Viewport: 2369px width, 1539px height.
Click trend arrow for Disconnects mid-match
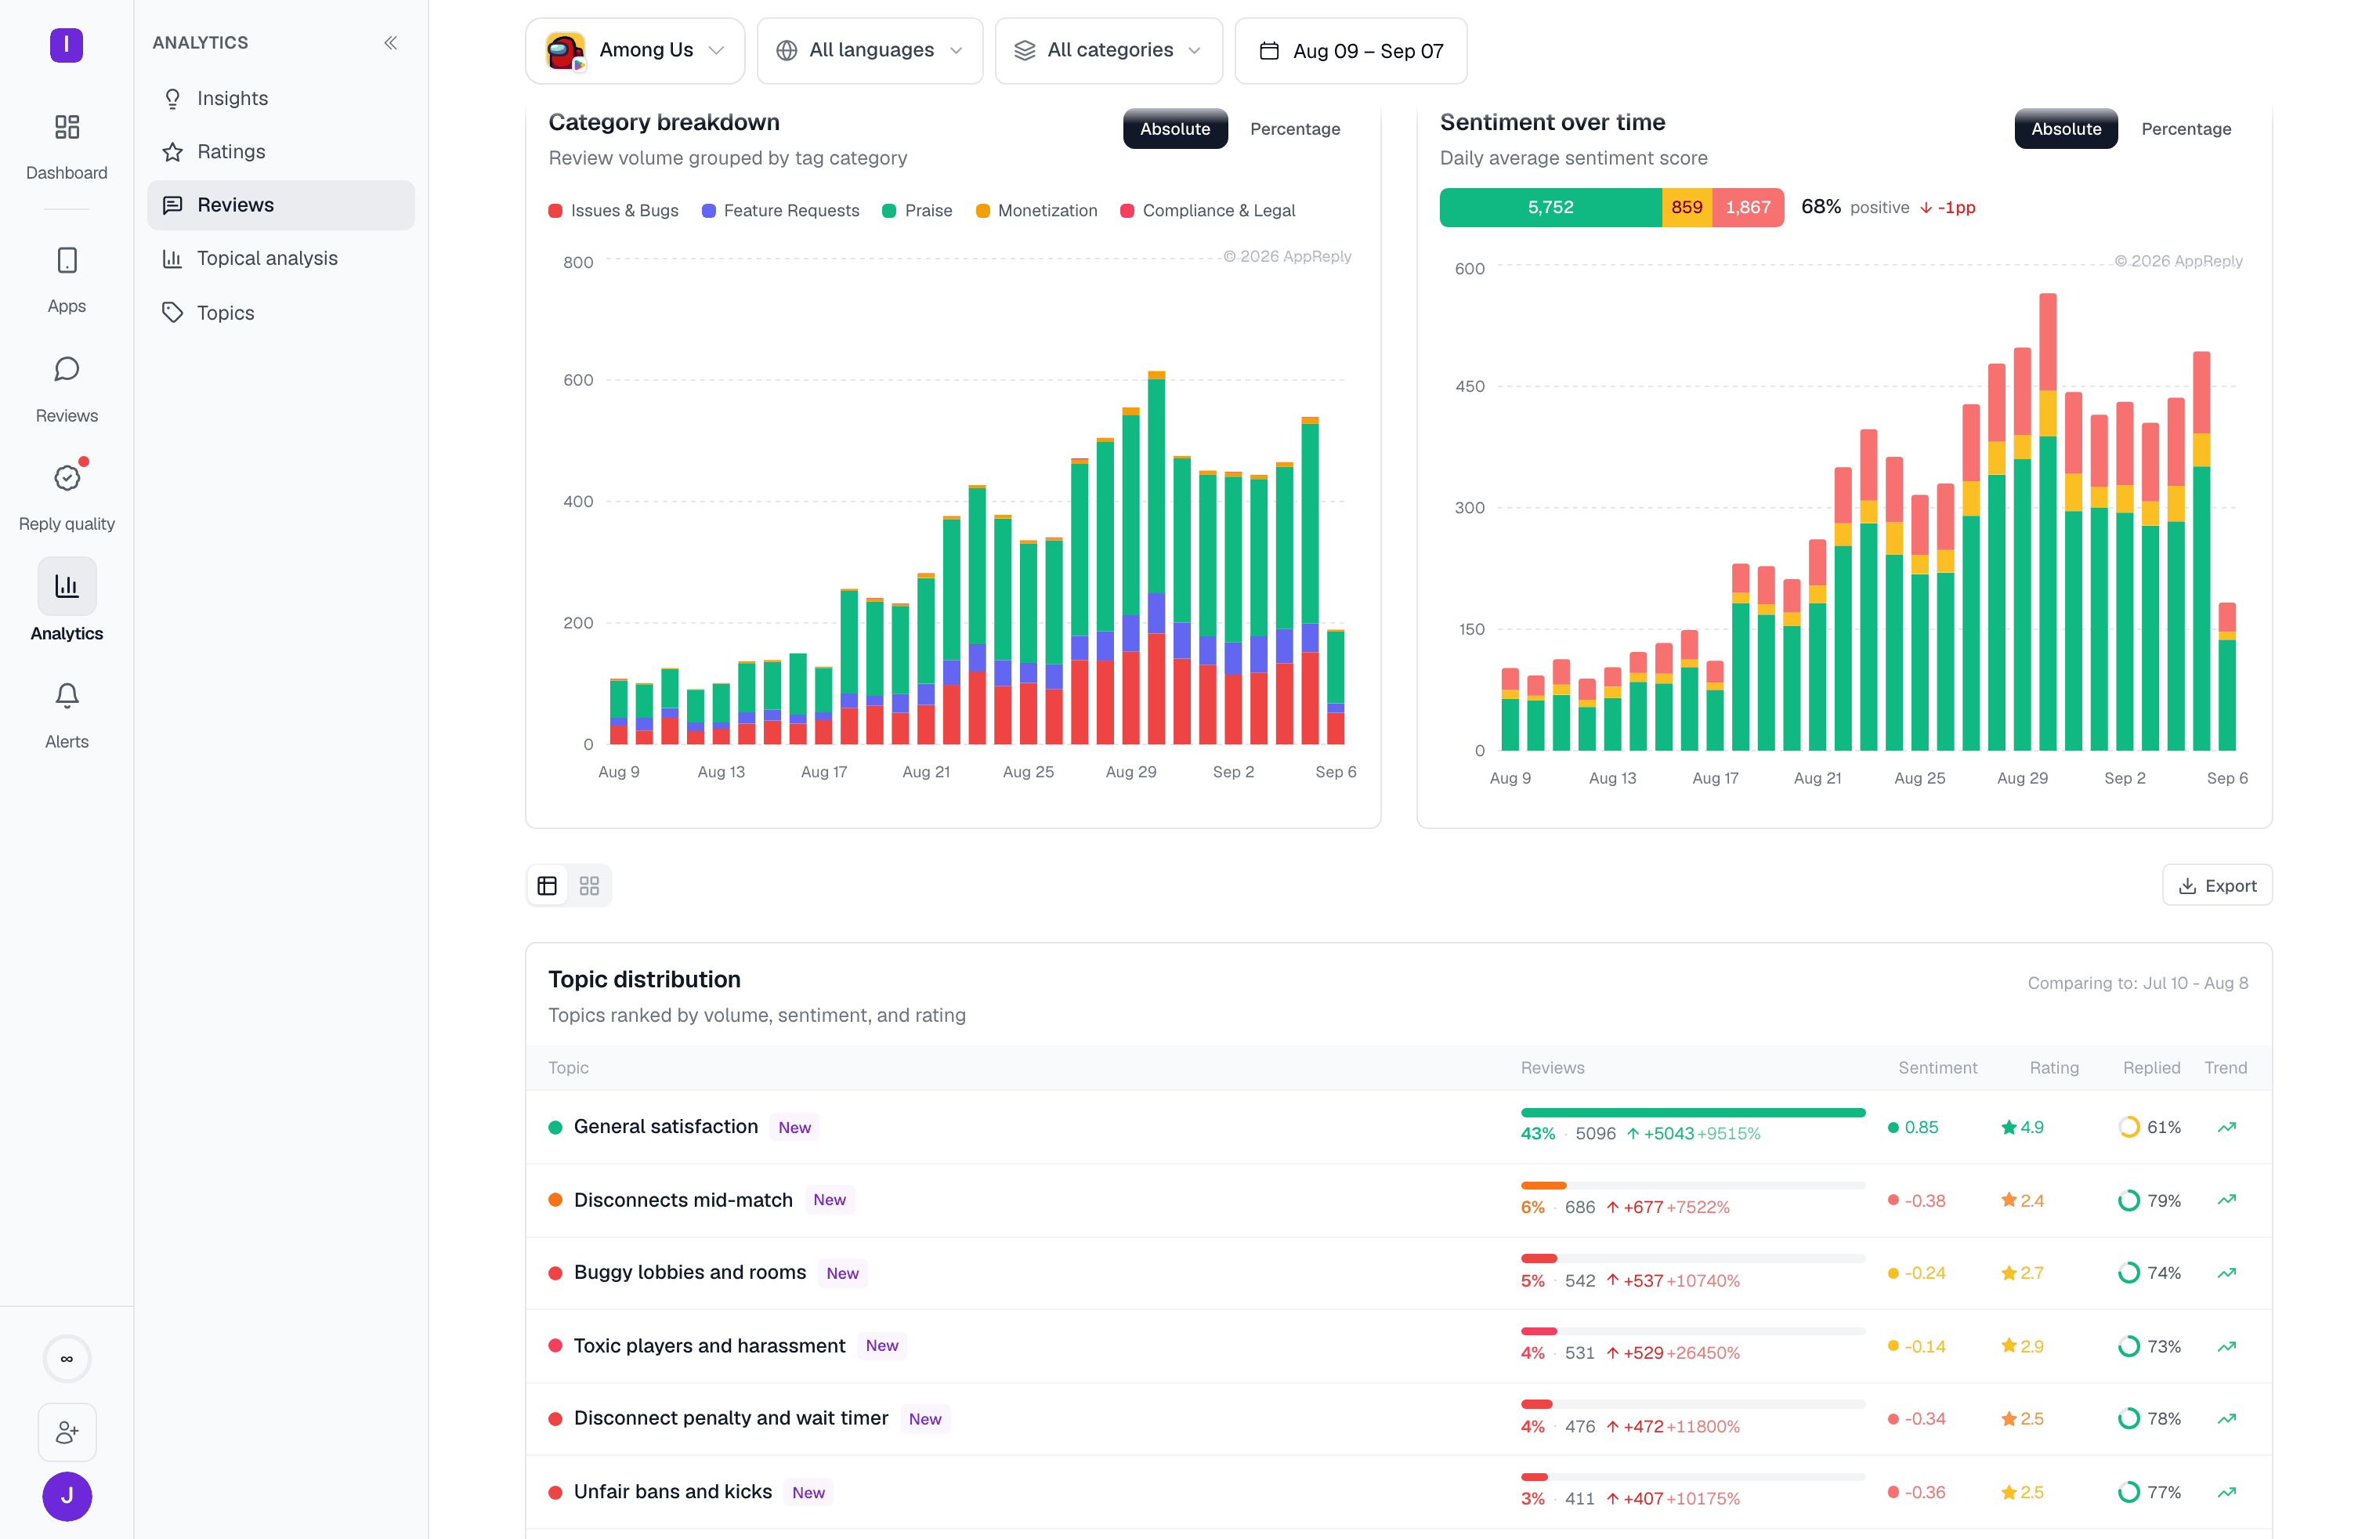coord(2228,1200)
